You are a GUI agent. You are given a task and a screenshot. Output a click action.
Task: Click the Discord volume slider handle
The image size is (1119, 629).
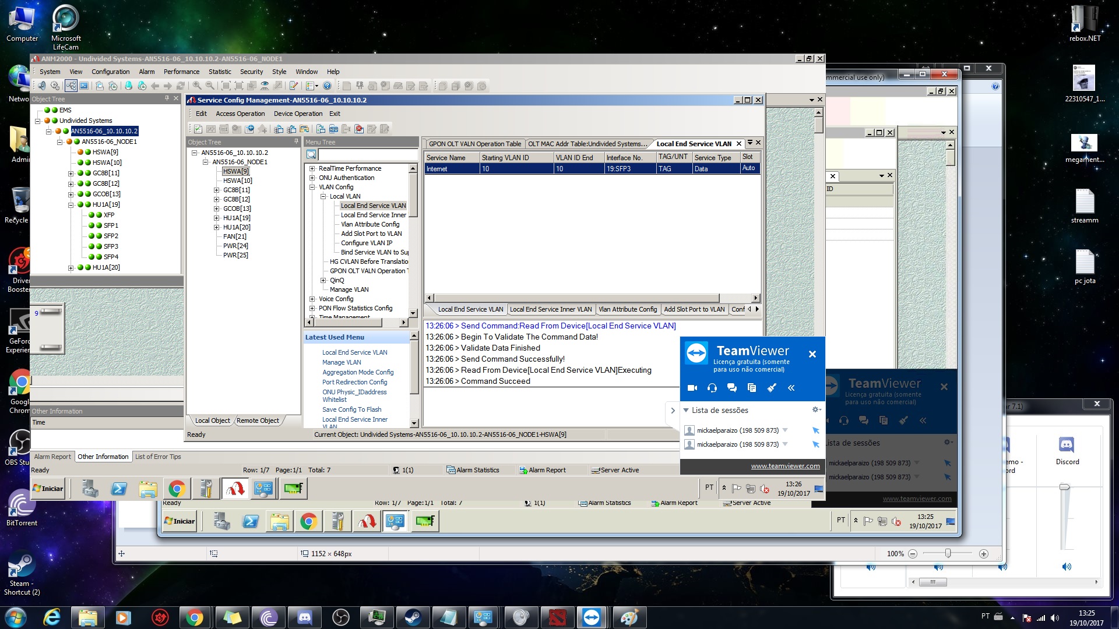(x=1064, y=487)
